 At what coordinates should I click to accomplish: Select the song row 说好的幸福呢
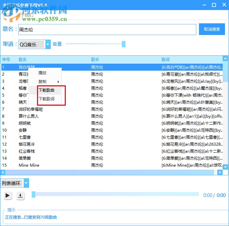pyautogui.click(x=112, y=109)
